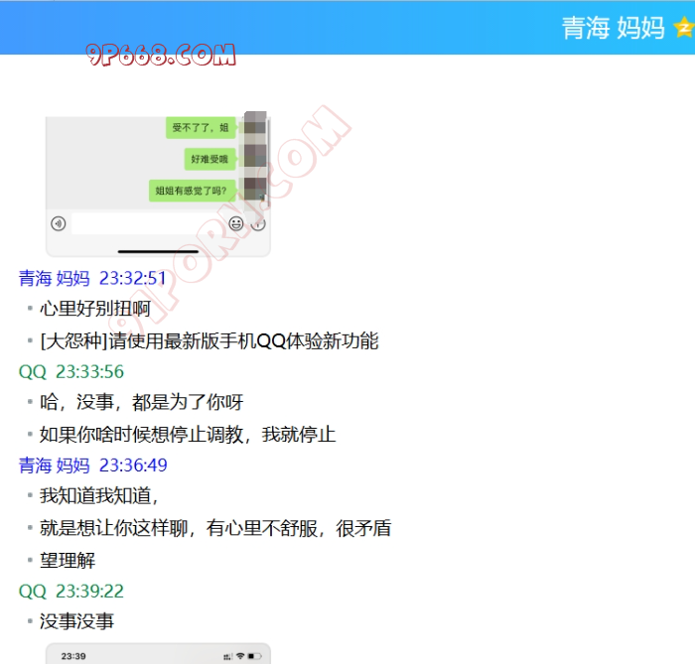
Task: Click the 9P668.COM watermark logo
Action: click(160, 56)
